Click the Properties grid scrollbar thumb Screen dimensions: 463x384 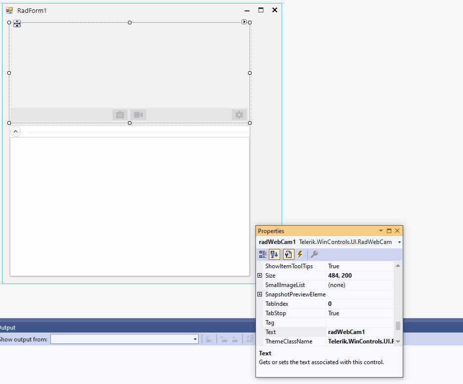click(398, 326)
